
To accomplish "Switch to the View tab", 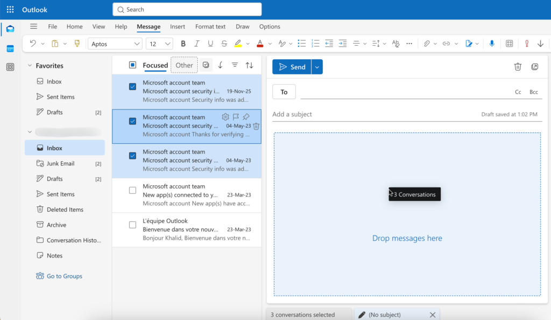I will (99, 26).
